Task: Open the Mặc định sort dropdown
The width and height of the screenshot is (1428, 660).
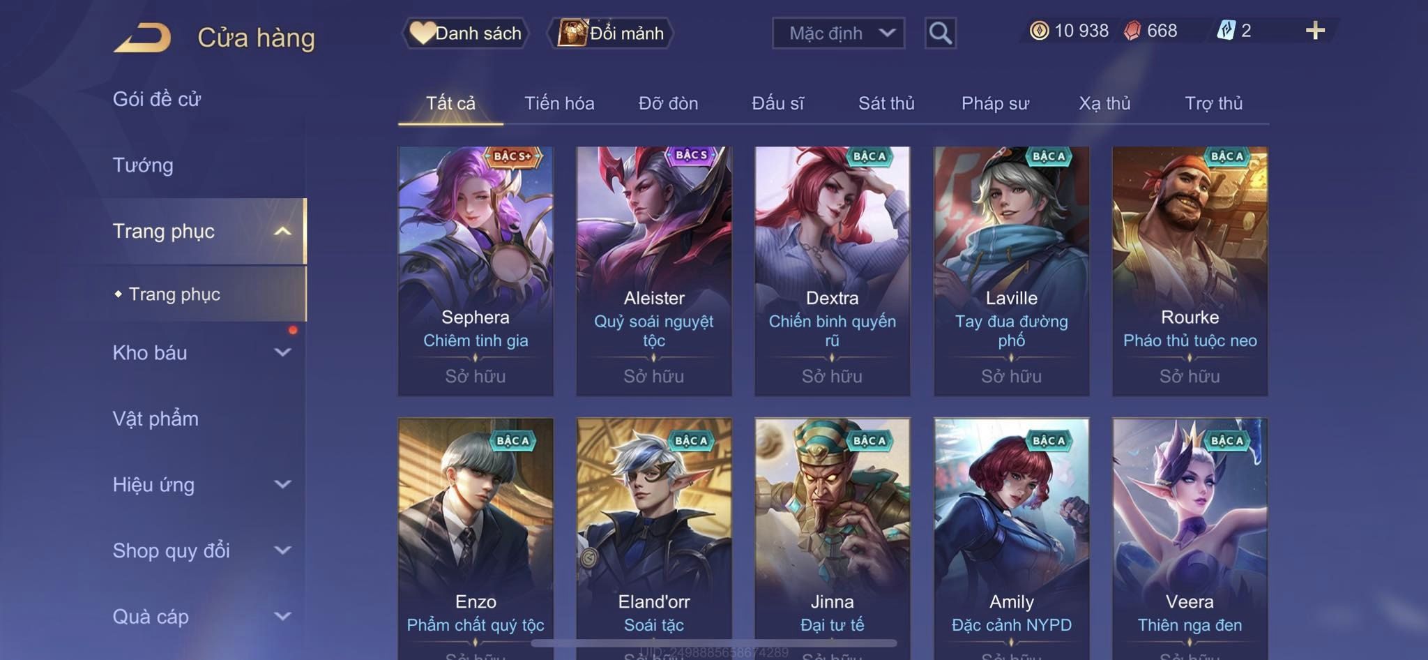Action: pyautogui.click(x=838, y=33)
